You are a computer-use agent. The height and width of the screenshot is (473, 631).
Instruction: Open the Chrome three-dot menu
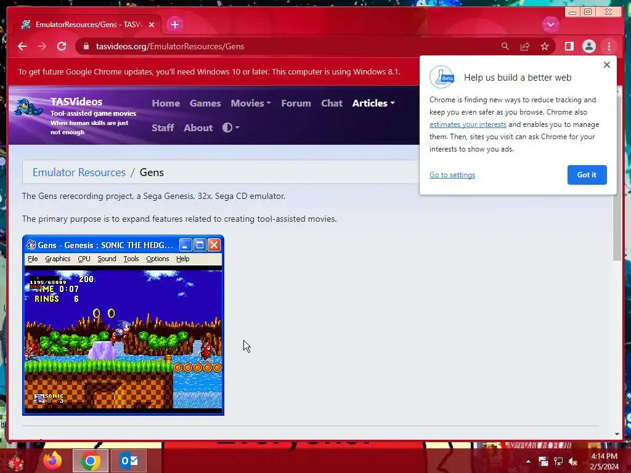click(609, 47)
